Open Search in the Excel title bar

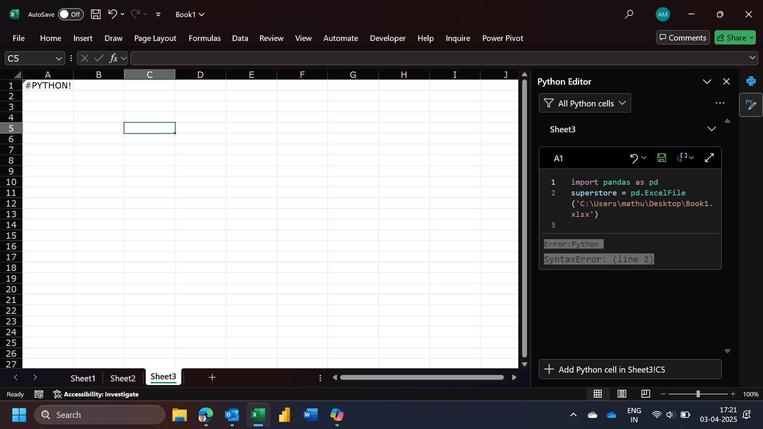click(629, 14)
